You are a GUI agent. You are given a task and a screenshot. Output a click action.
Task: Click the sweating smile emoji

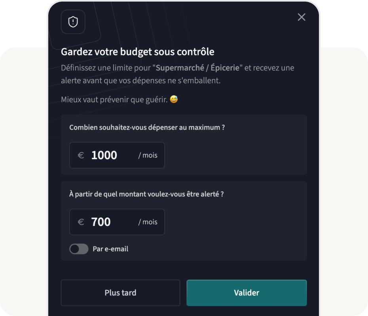coord(174,100)
